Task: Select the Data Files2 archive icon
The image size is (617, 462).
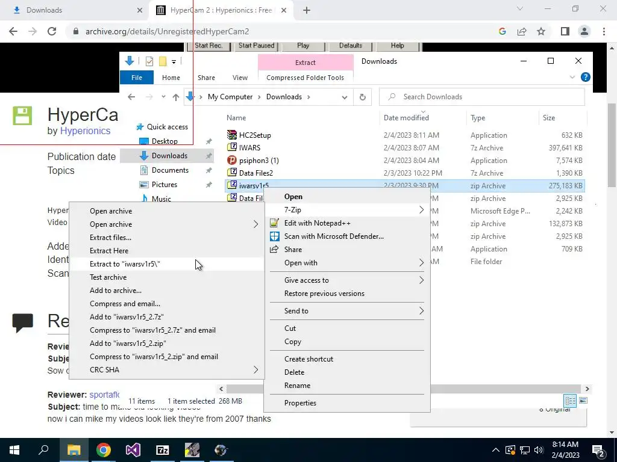Action: coord(232,173)
